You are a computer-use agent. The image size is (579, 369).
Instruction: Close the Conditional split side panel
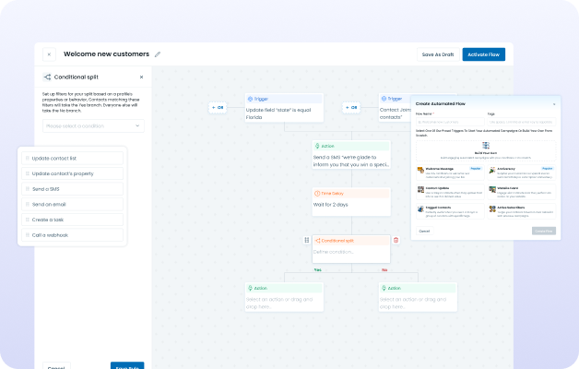(141, 77)
